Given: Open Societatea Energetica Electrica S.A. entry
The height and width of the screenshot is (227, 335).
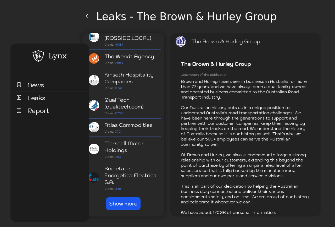Looking at the screenshot, I should (125, 178).
